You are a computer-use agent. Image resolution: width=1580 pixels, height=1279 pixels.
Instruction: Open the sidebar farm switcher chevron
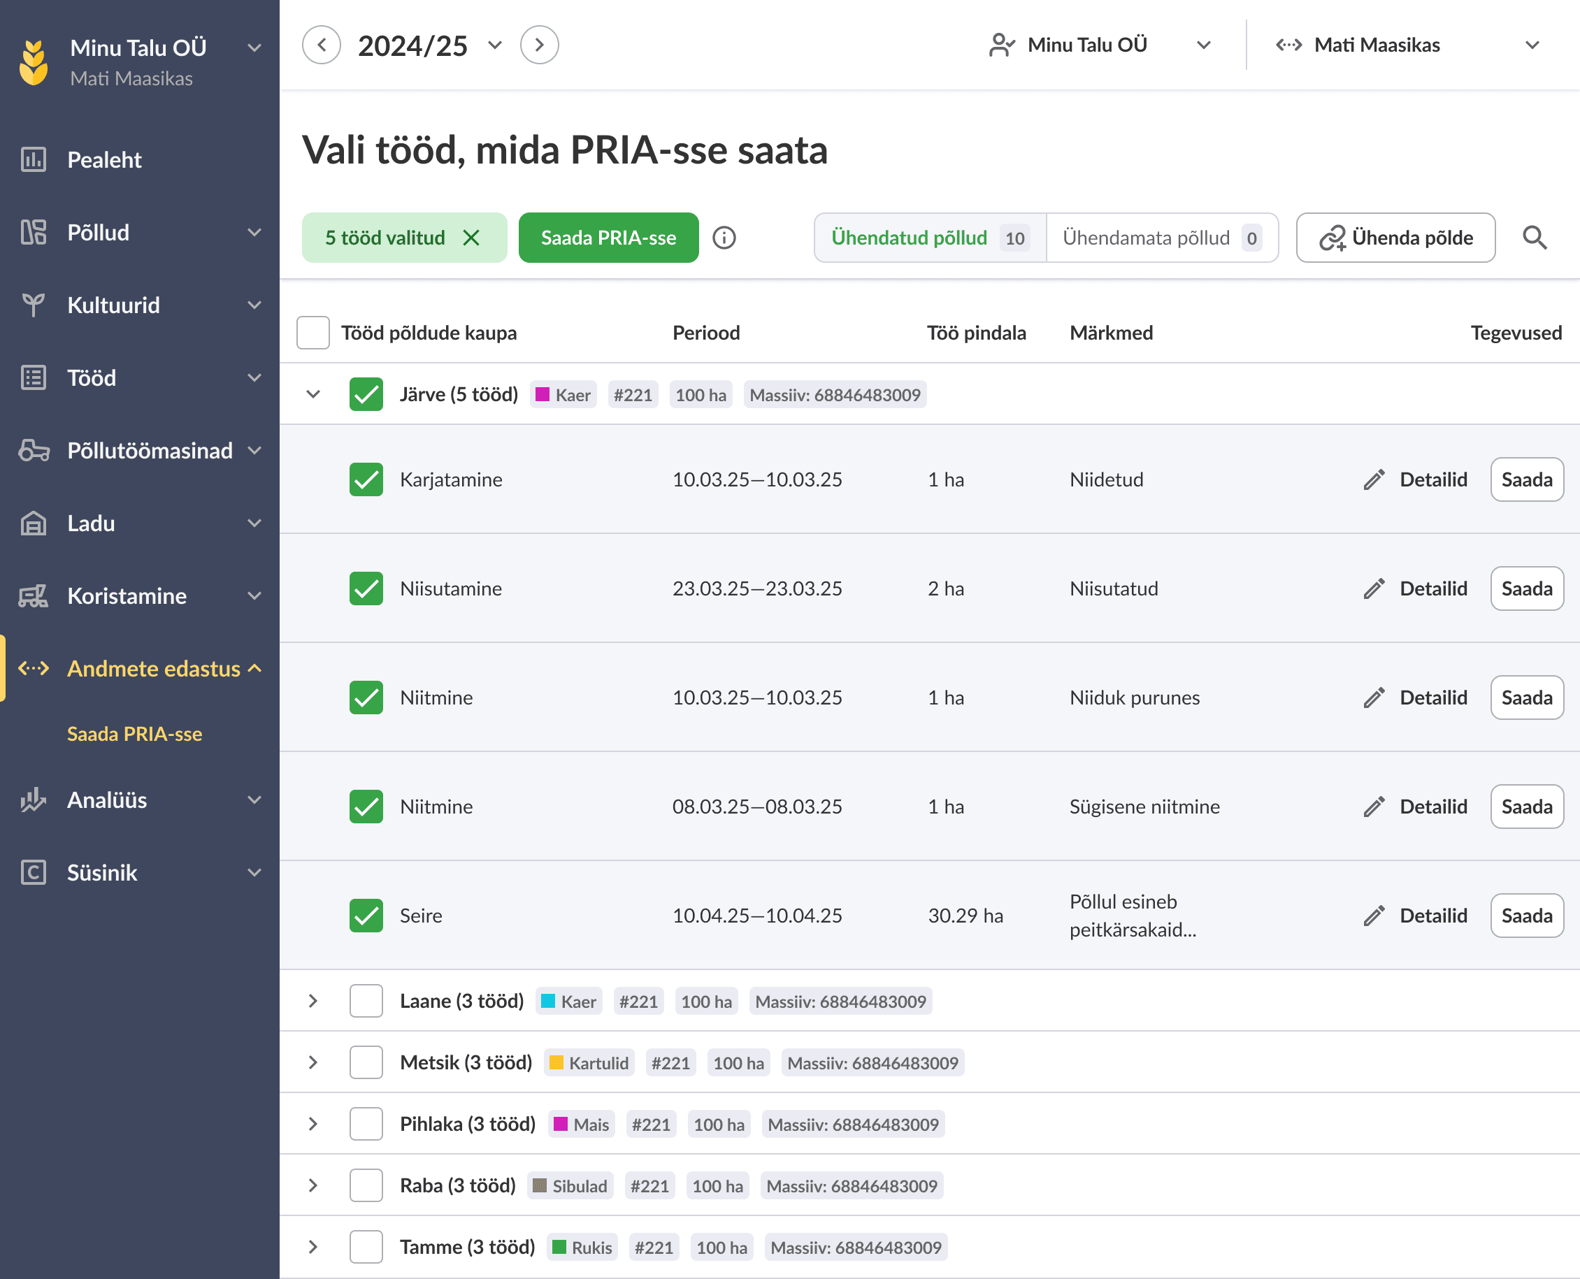pyautogui.click(x=255, y=48)
